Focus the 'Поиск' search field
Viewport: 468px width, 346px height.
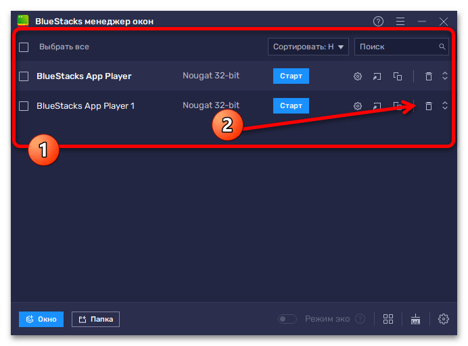(x=401, y=47)
